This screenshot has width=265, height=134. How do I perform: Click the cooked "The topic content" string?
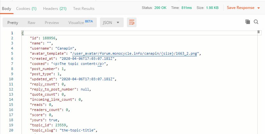(x=79, y=64)
